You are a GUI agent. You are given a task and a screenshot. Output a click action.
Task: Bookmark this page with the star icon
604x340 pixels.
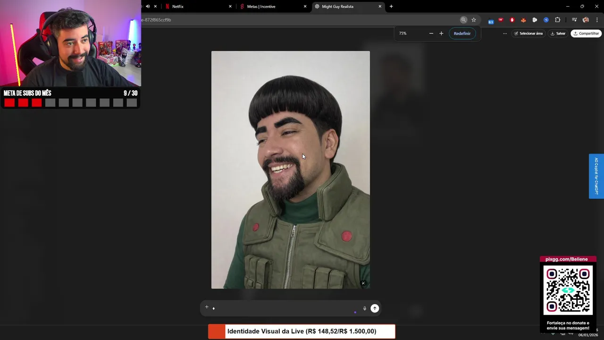click(474, 20)
